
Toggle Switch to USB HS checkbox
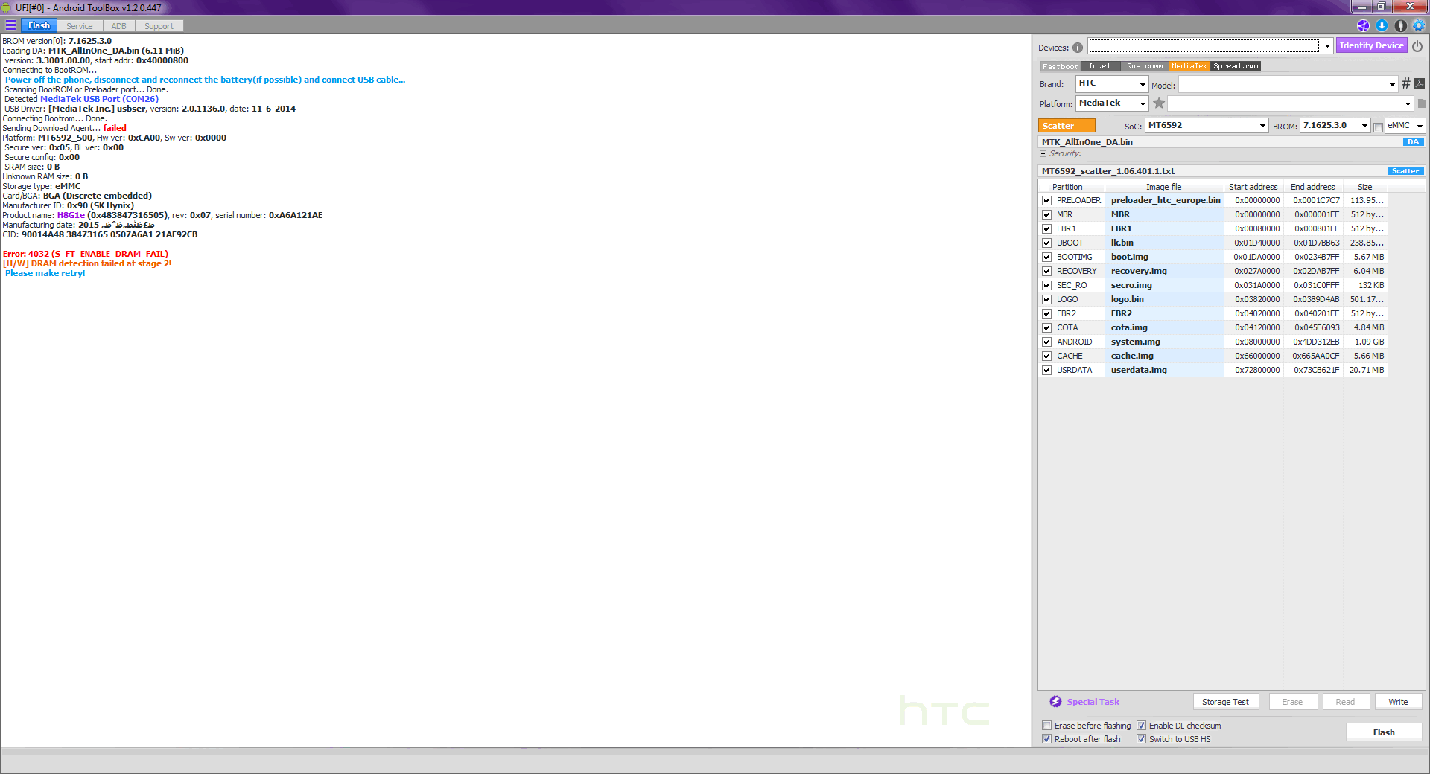tap(1141, 739)
